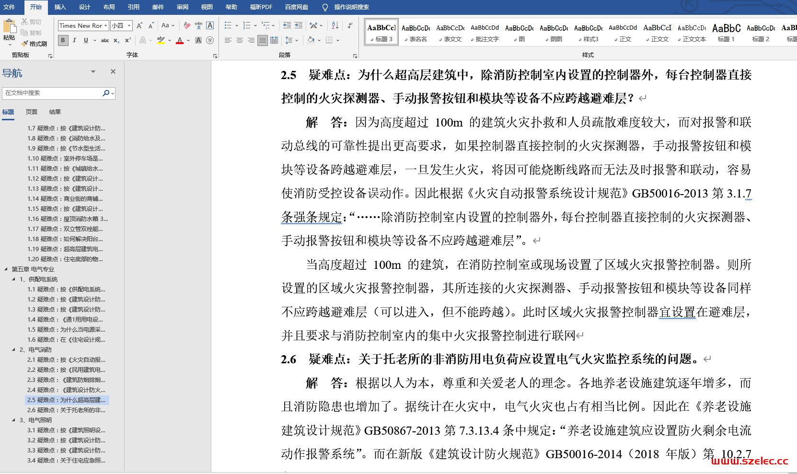797x474 pixels.
Task: Sort text with the A-Z sort icon
Action: 335,25
